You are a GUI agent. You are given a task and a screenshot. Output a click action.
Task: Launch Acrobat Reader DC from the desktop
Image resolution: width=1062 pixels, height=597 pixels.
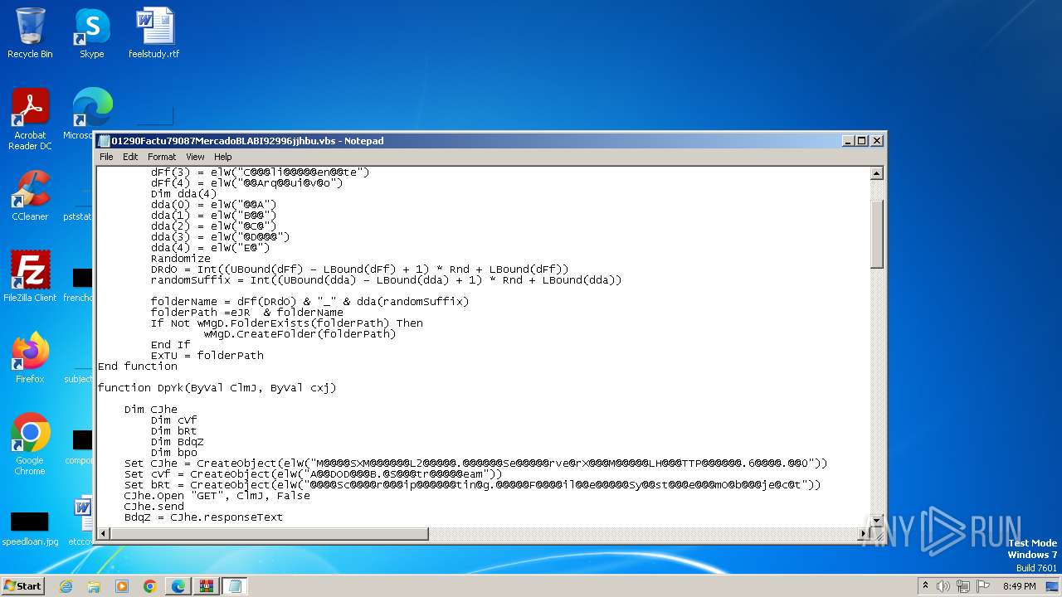click(30, 119)
